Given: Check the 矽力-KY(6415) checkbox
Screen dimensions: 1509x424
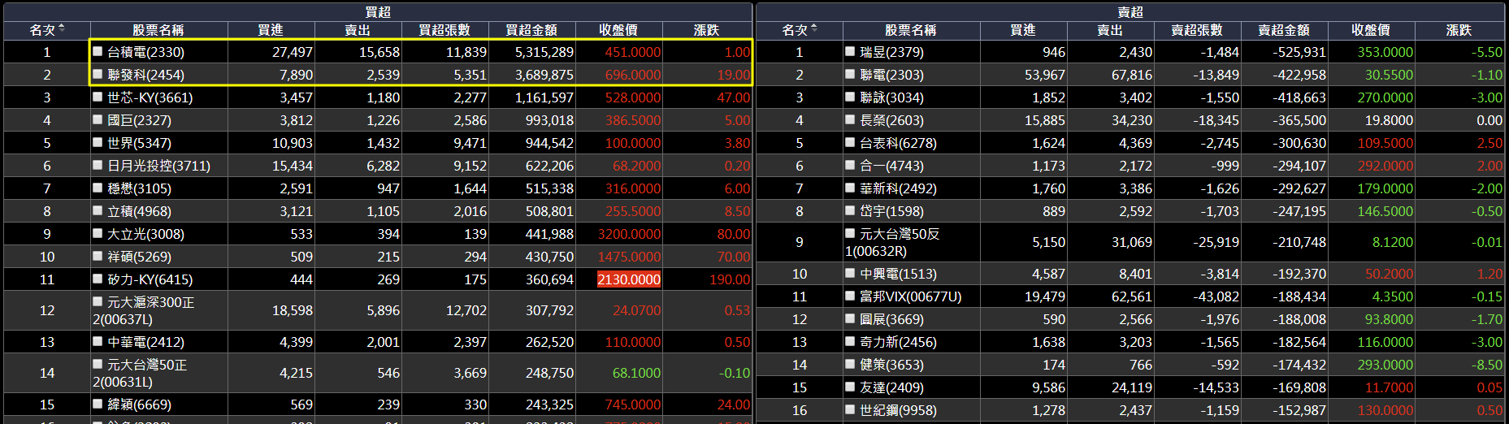Looking at the screenshot, I should pyautogui.click(x=98, y=279).
